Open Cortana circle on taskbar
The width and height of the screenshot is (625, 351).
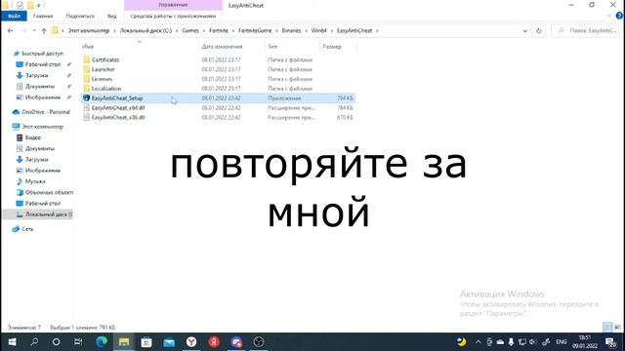tap(57, 342)
